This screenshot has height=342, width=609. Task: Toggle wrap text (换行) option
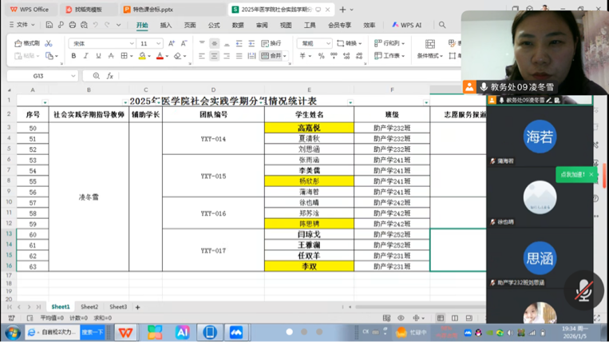(x=271, y=43)
